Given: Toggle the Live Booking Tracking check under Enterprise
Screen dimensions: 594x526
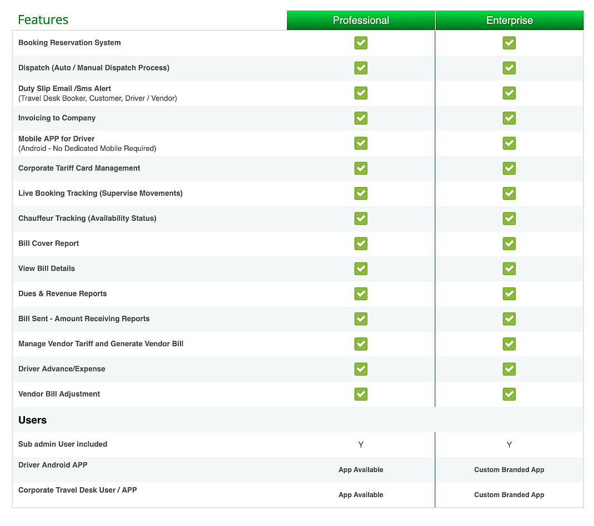Looking at the screenshot, I should [x=509, y=193].
